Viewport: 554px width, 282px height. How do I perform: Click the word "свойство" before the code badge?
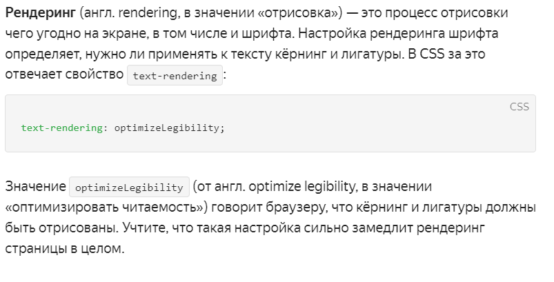94,74
